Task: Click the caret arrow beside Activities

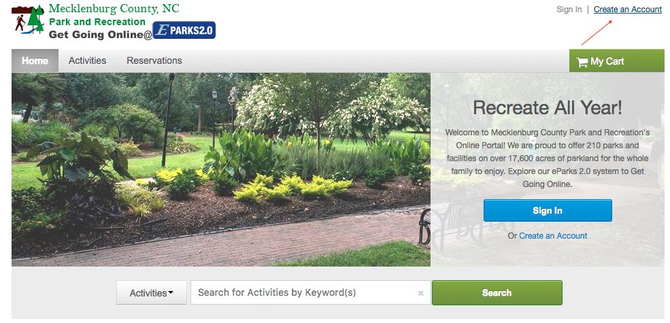Action: 171,292
